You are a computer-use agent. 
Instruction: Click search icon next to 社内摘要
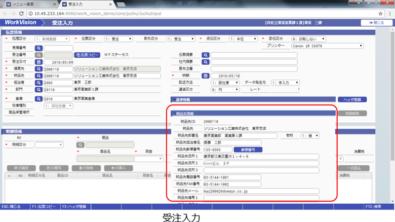click(x=205, y=62)
